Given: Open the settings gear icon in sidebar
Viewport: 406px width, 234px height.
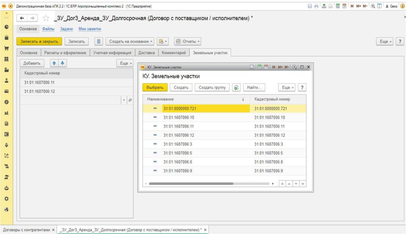Looking at the screenshot, I should [6, 199].
